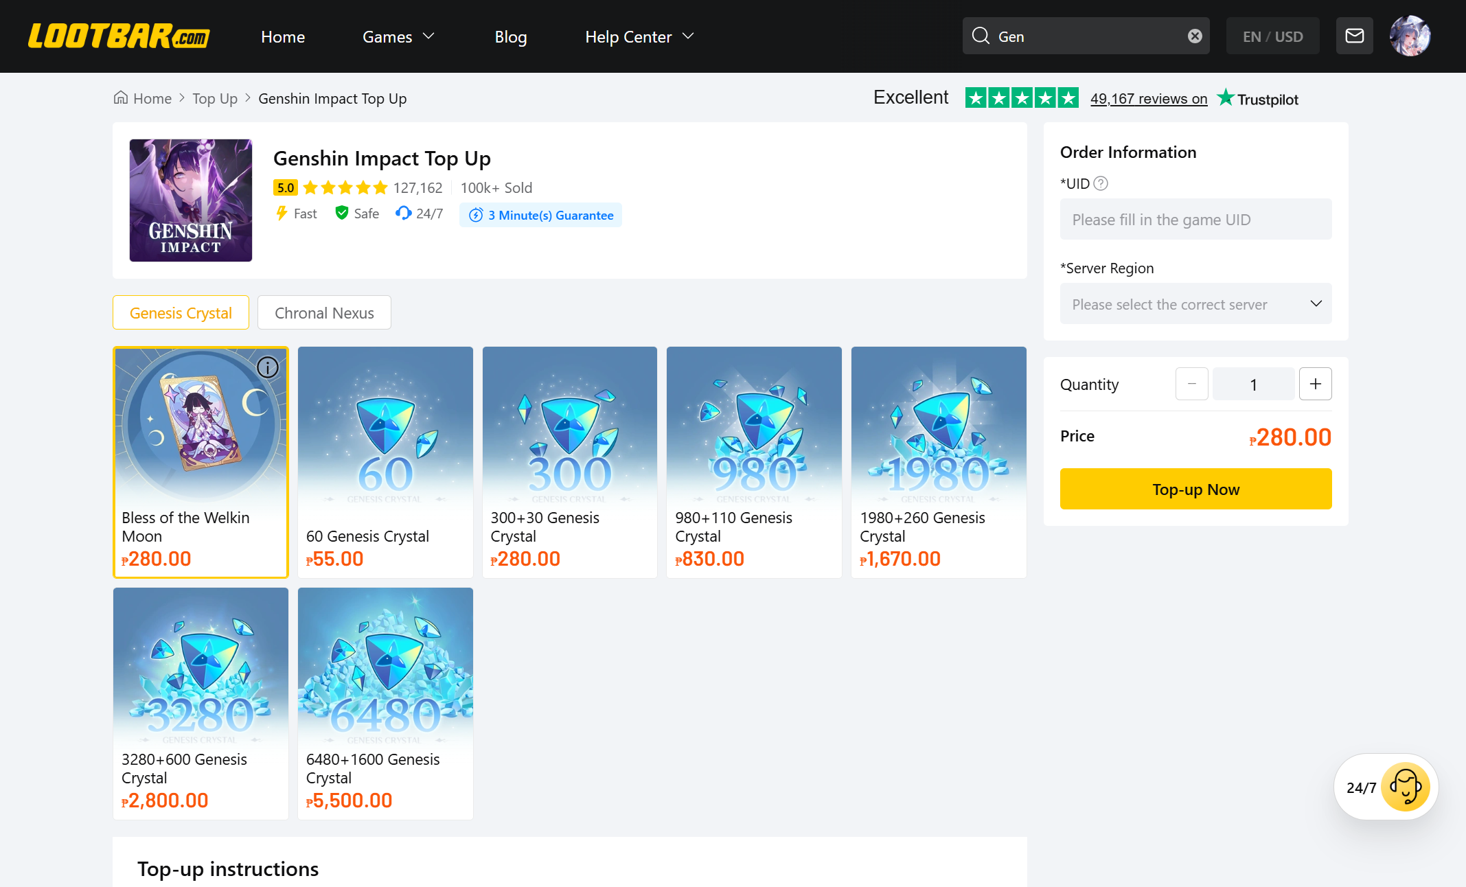Image resolution: width=1466 pixels, height=887 pixels.
Task: Click the Genshin Impact Top Up breadcrumb text
Action: pos(332,98)
